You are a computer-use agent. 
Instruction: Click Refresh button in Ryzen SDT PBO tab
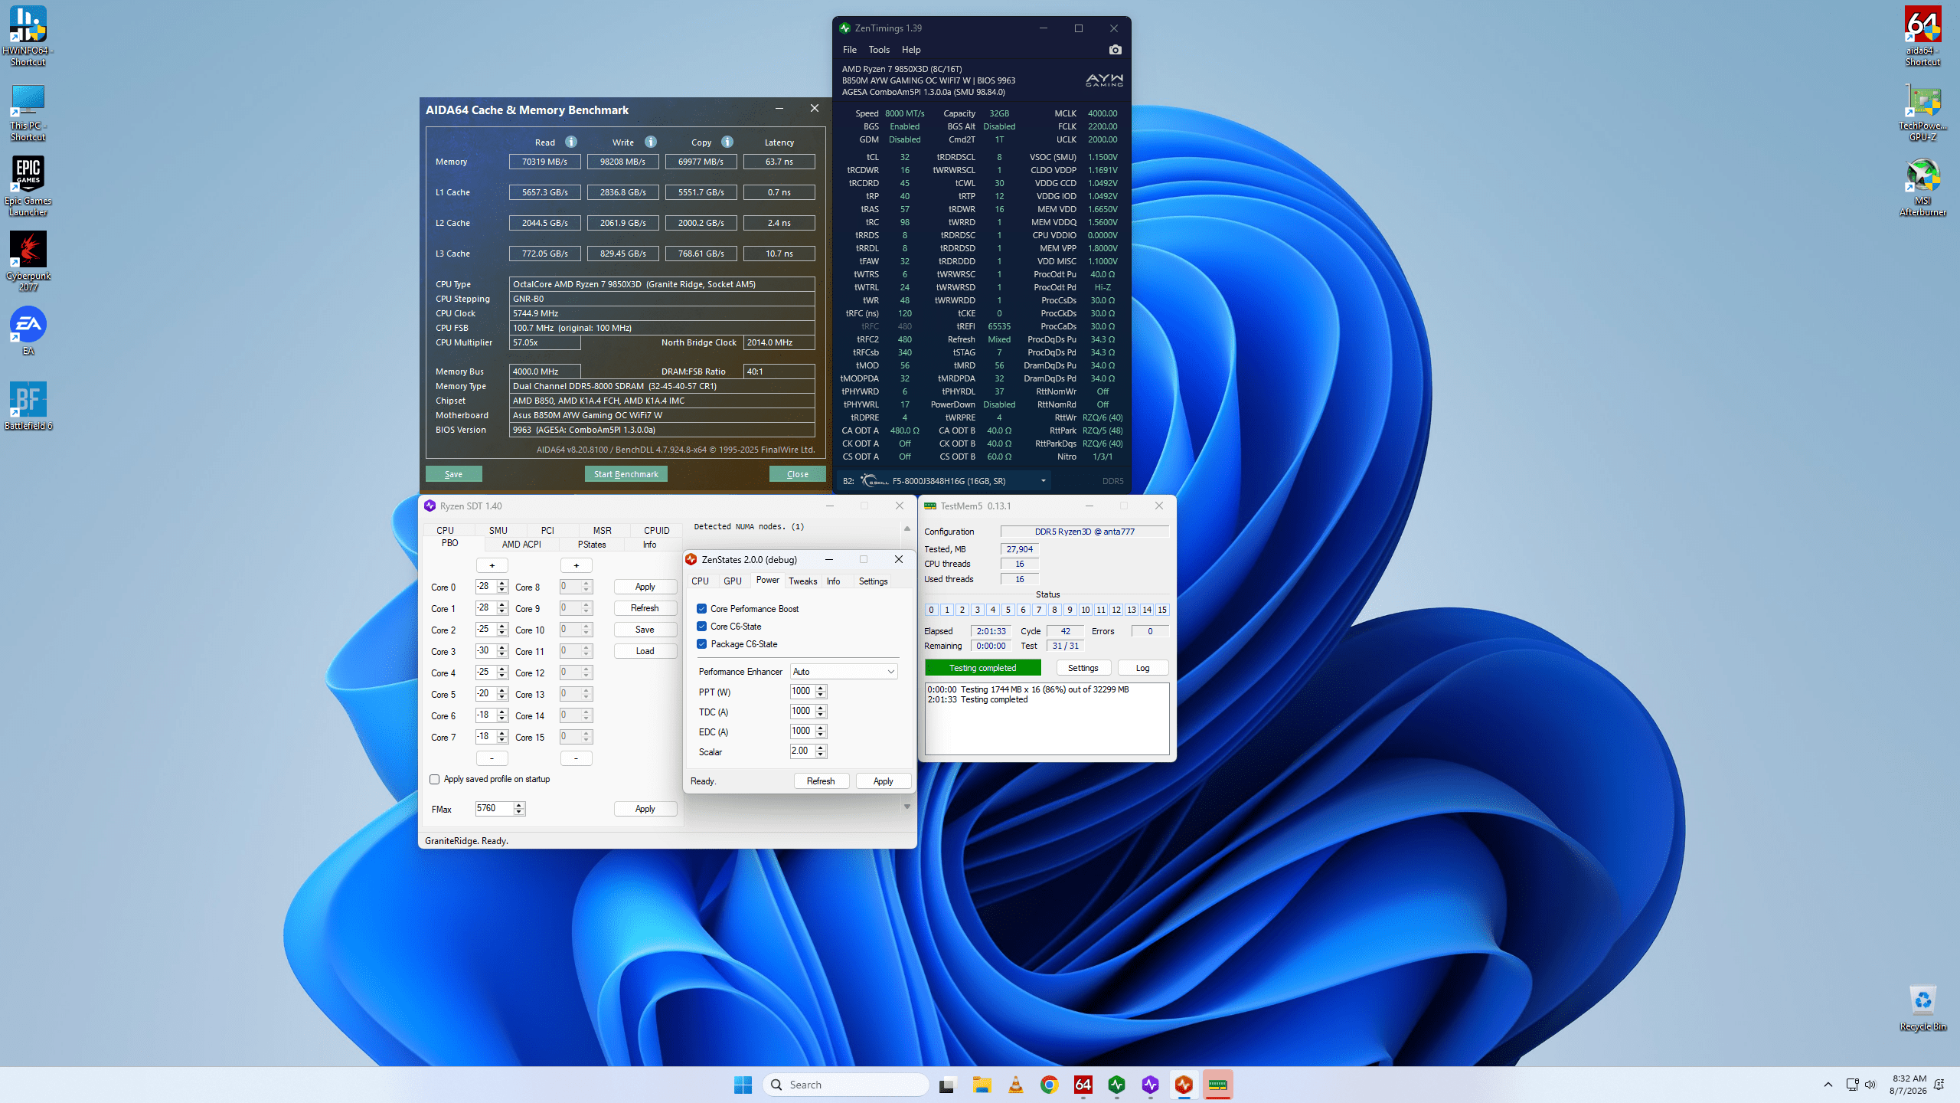[x=645, y=608]
